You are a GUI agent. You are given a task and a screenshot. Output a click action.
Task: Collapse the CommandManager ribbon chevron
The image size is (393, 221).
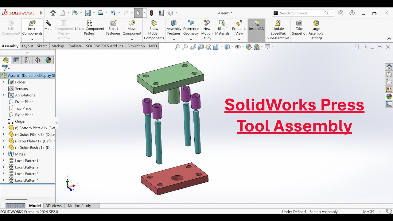pos(389,39)
